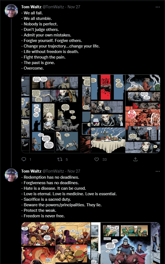165x264 pixels.
Task: Open second tweet text about Redemption deadlines
Action: pos(69,197)
